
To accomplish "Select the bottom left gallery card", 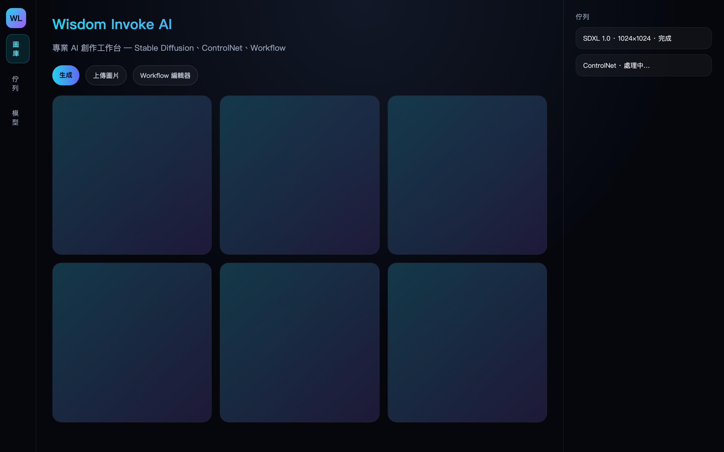I will 132,343.
